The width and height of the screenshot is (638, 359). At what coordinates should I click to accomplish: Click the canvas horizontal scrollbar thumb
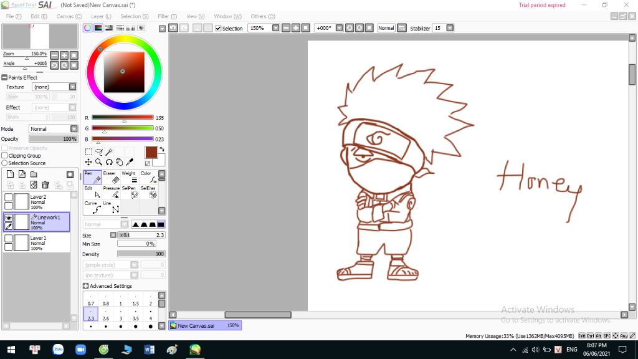coord(258,315)
